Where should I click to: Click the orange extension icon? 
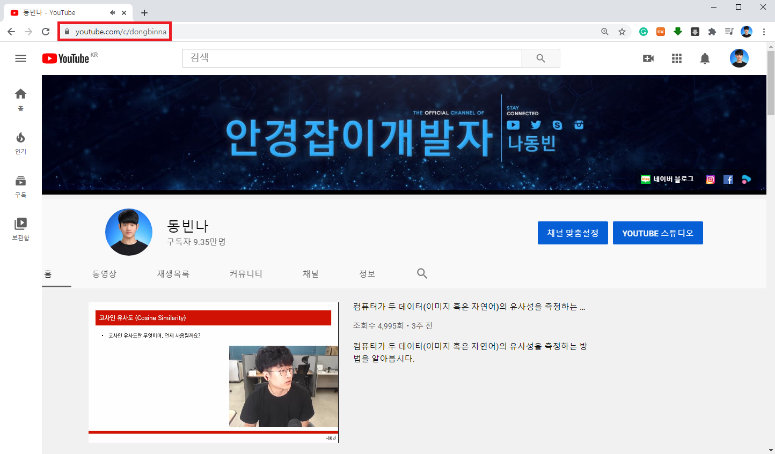pyautogui.click(x=661, y=32)
